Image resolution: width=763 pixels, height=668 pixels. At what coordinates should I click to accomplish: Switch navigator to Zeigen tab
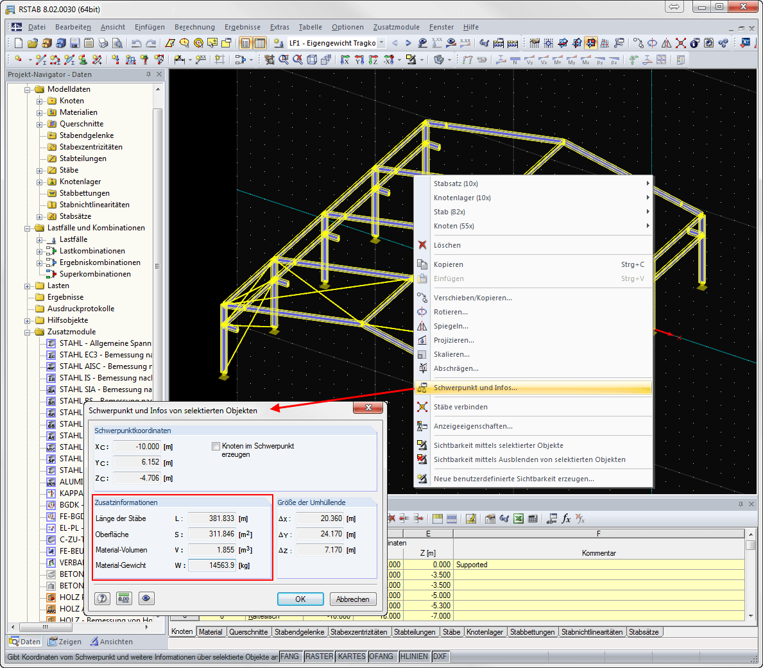[65, 642]
